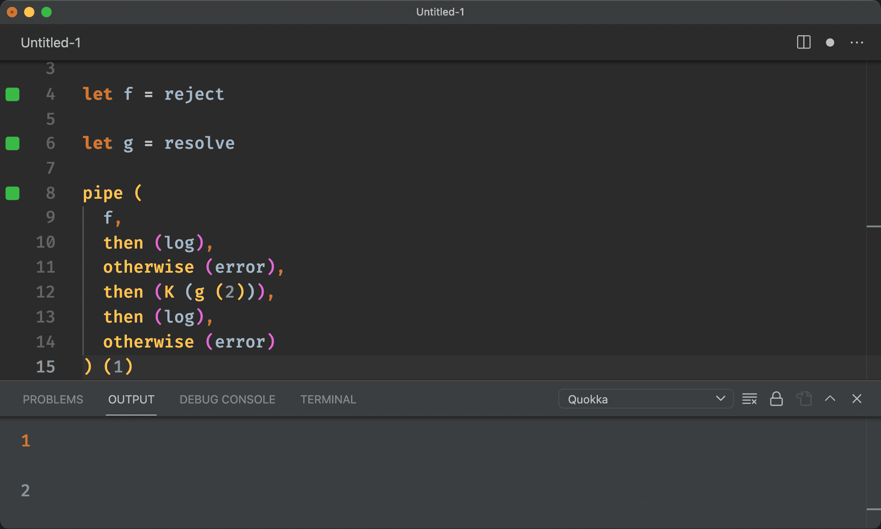Click the copy output icon

(805, 399)
